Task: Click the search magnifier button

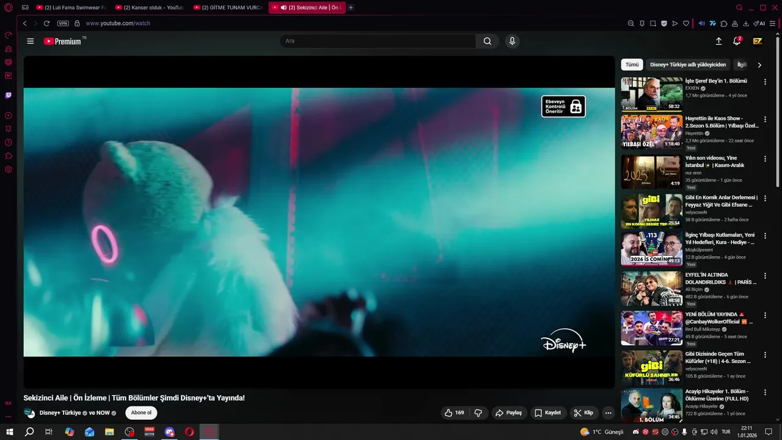Action: click(487, 41)
